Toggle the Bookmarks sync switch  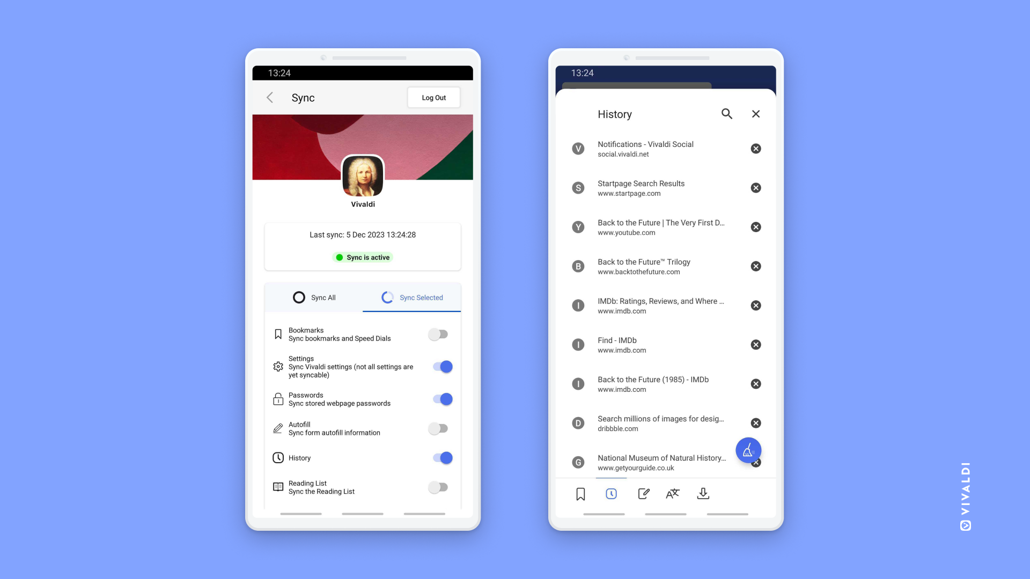coord(439,333)
